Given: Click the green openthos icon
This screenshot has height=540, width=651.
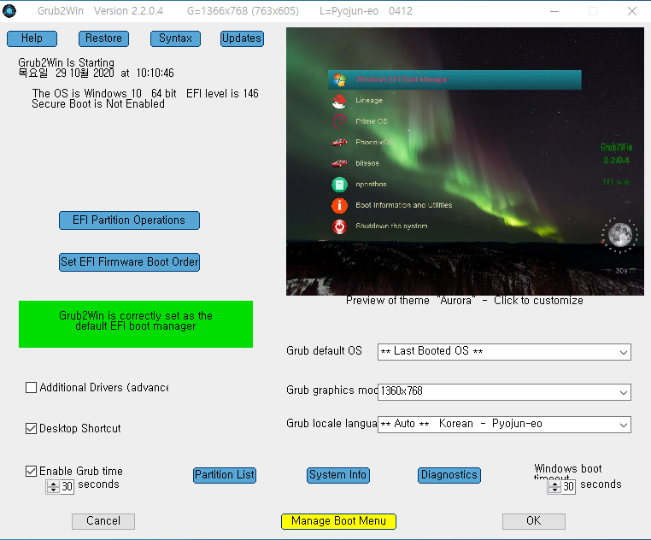Looking at the screenshot, I should point(339,185).
